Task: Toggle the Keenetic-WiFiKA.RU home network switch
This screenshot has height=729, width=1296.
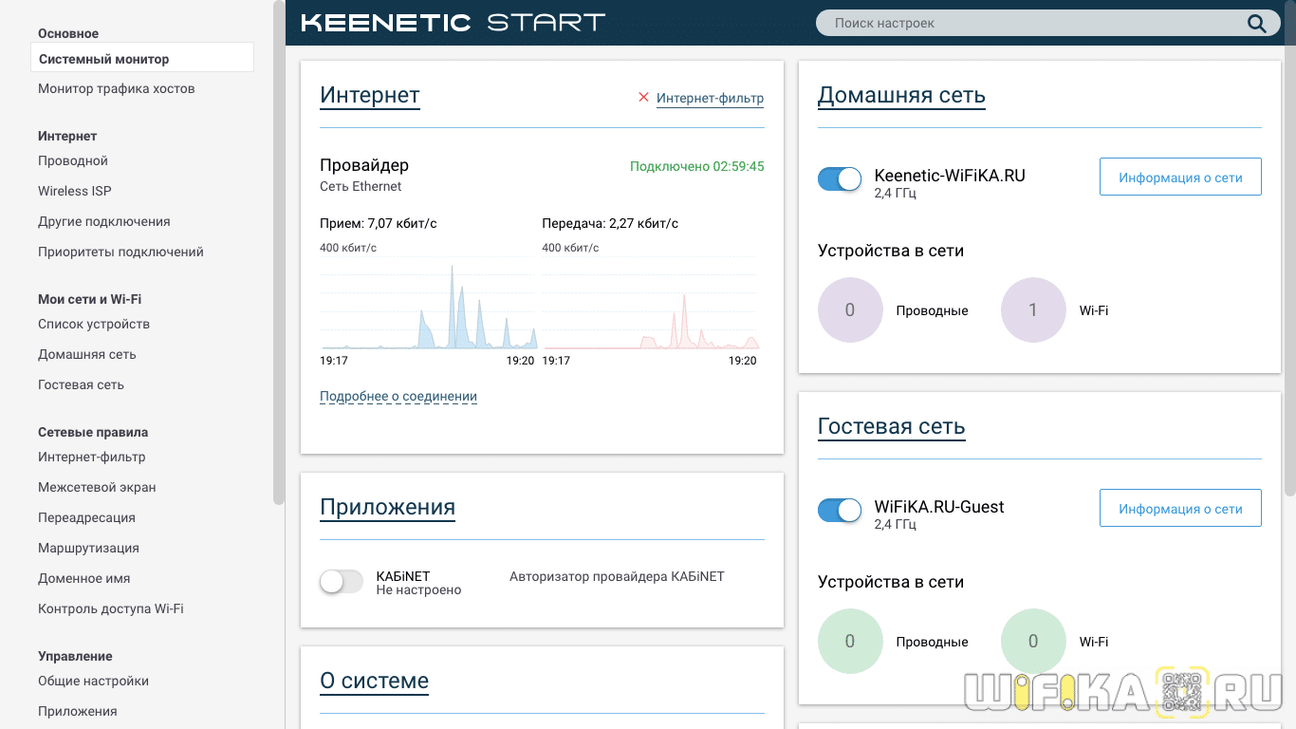Action: pyautogui.click(x=840, y=178)
